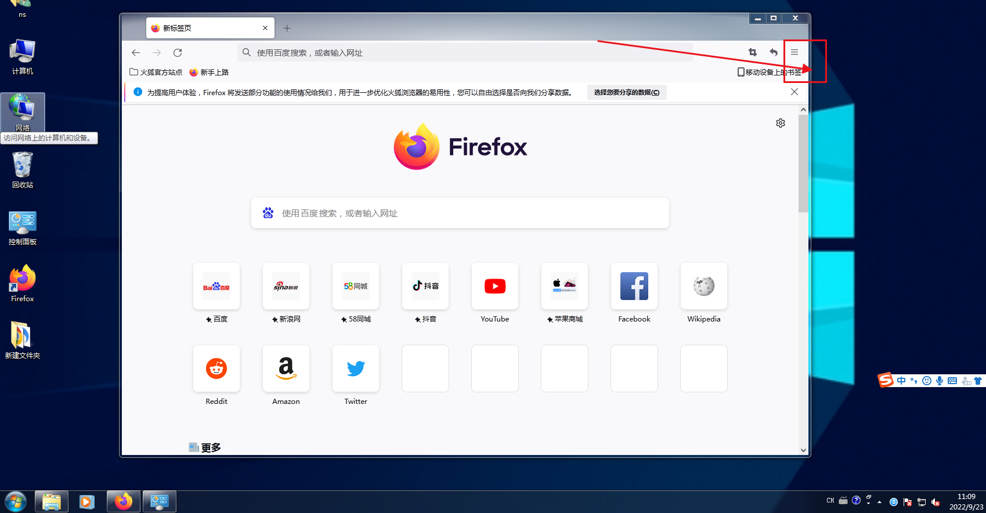
Task: Go back with the back arrow
Action: pyautogui.click(x=136, y=53)
